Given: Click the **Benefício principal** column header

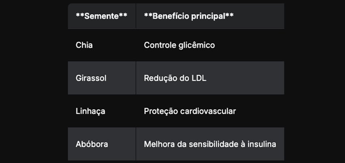Looking at the screenshot, I should point(210,16).
